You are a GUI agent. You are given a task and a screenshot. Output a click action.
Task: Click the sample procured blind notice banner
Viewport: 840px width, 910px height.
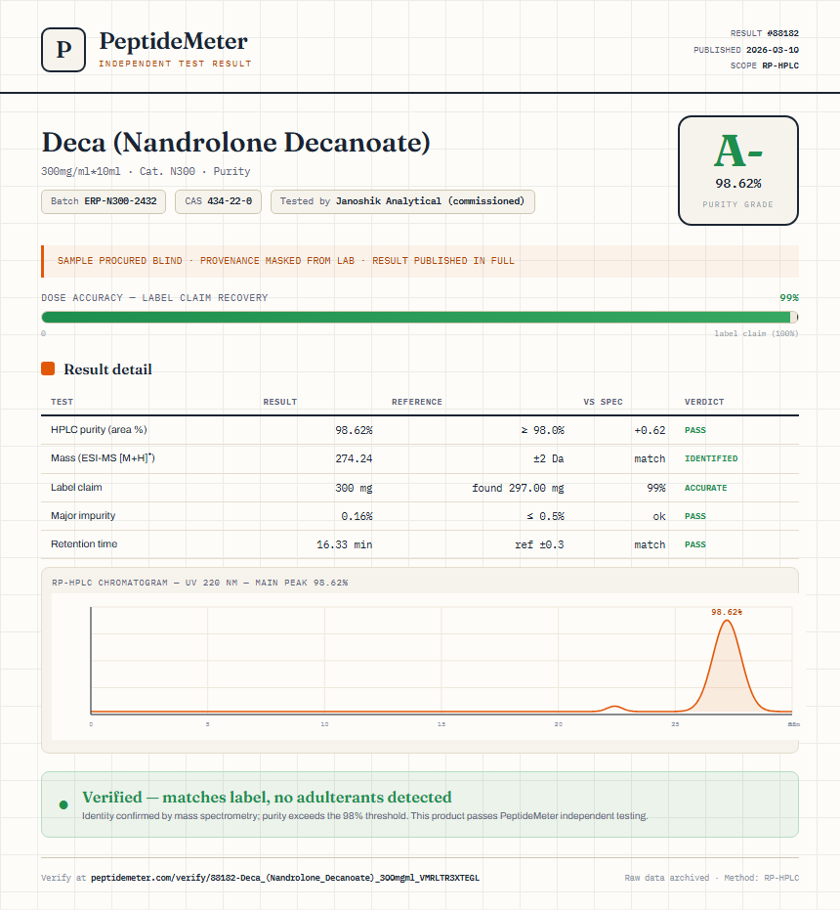click(x=419, y=261)
